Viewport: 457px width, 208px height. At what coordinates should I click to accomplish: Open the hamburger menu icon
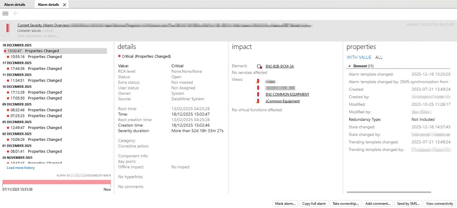pyautogui.click(x=5, y=13)
